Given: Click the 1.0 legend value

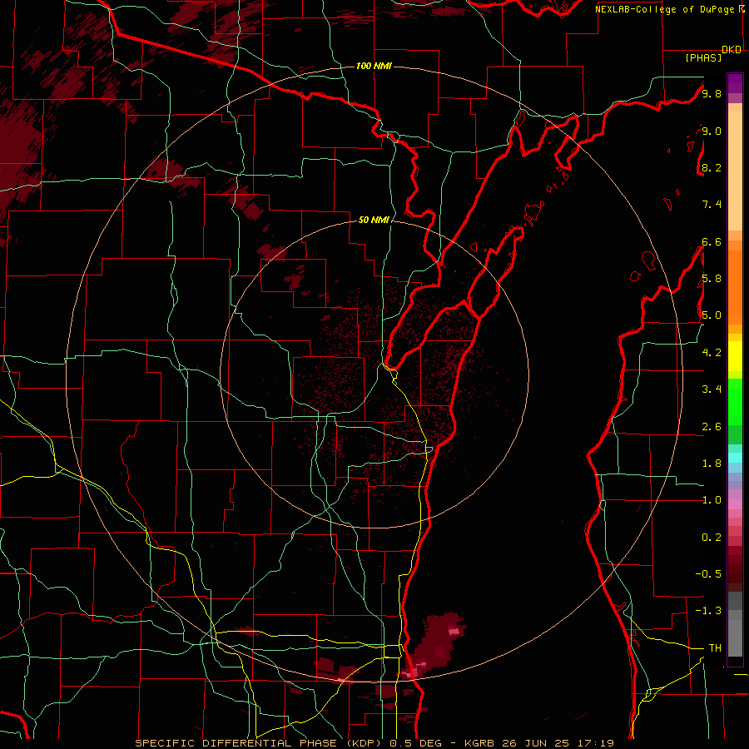Looking at the screenshot, I should (712, 499).
